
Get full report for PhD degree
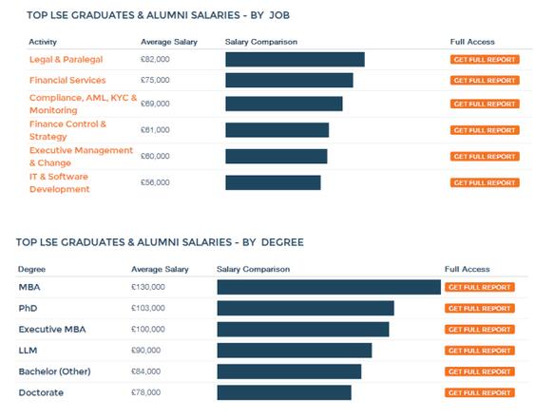480,308
